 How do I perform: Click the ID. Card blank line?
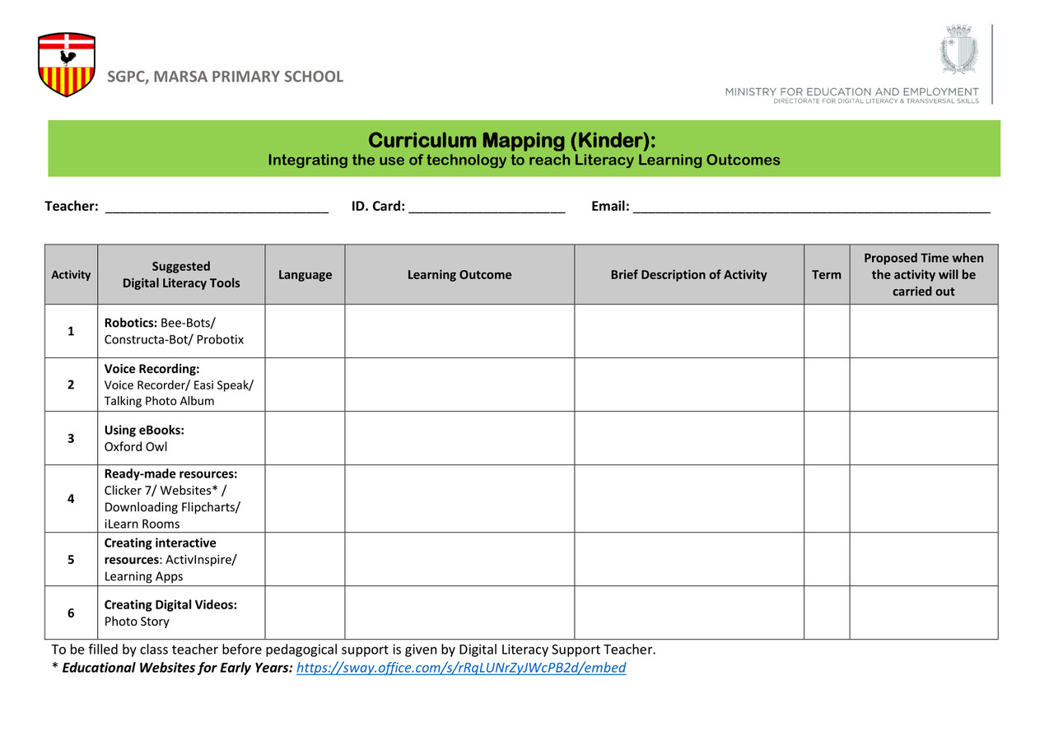(x=487, y=207)
